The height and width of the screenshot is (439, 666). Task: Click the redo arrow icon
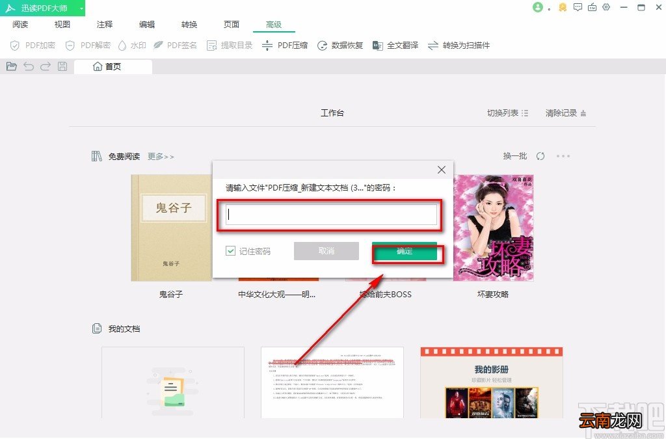click(x=46, y=66)
